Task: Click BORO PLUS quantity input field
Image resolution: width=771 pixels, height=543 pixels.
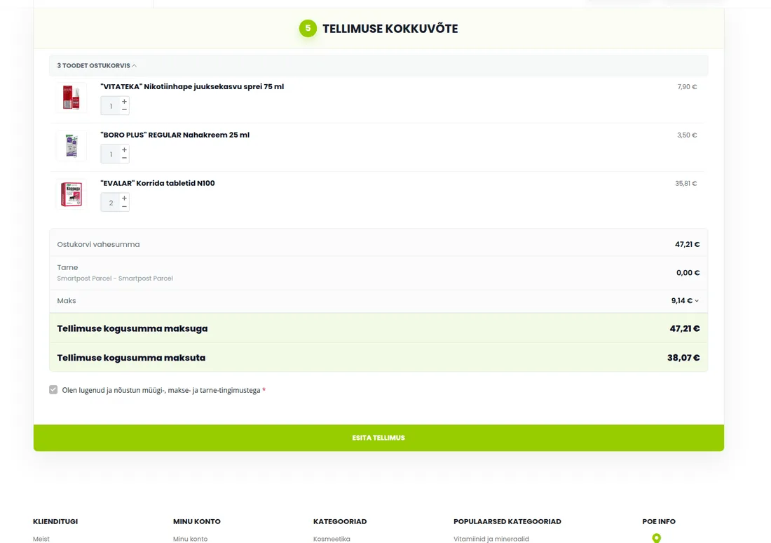Action: click(x=111, y=154)
